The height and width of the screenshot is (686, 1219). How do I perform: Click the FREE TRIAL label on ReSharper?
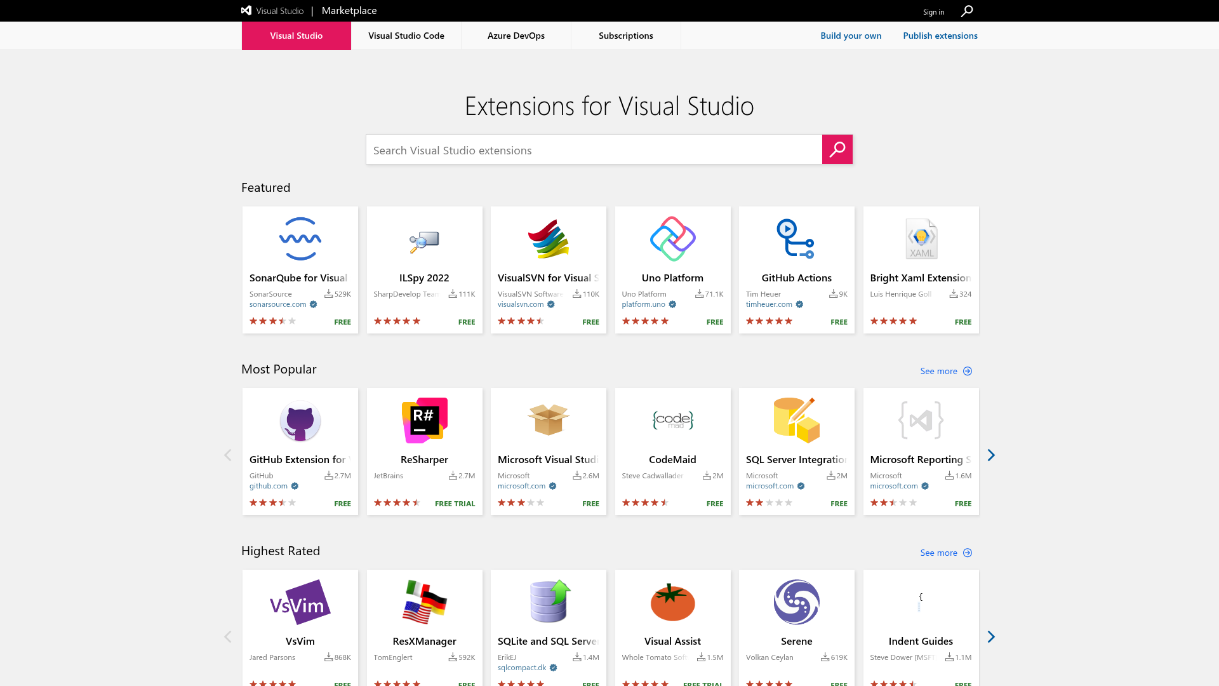tap(455, 504)
